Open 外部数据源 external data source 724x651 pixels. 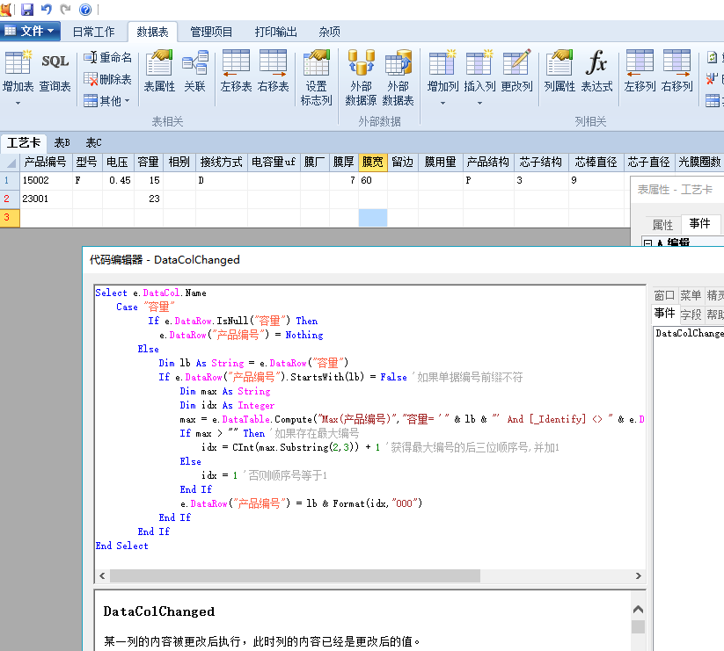361,78
